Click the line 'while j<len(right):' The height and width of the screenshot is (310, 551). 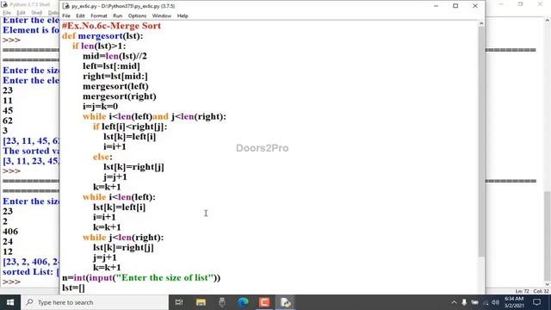coord(123,238)
